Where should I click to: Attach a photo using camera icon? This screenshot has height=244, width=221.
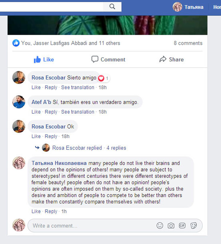(171, 226)
